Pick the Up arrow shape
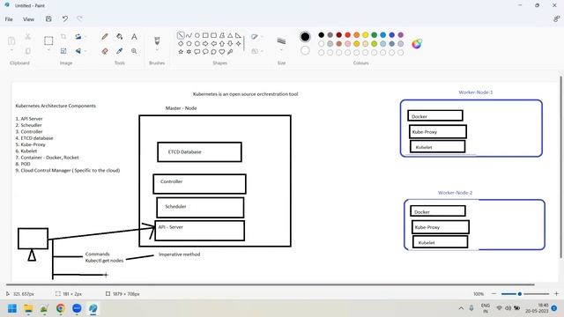 (x=222, y=43)
